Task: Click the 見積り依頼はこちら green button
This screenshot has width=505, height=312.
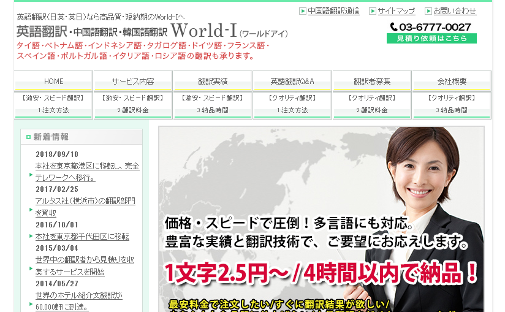Action: pyautogui.click(x=431, y=39)
